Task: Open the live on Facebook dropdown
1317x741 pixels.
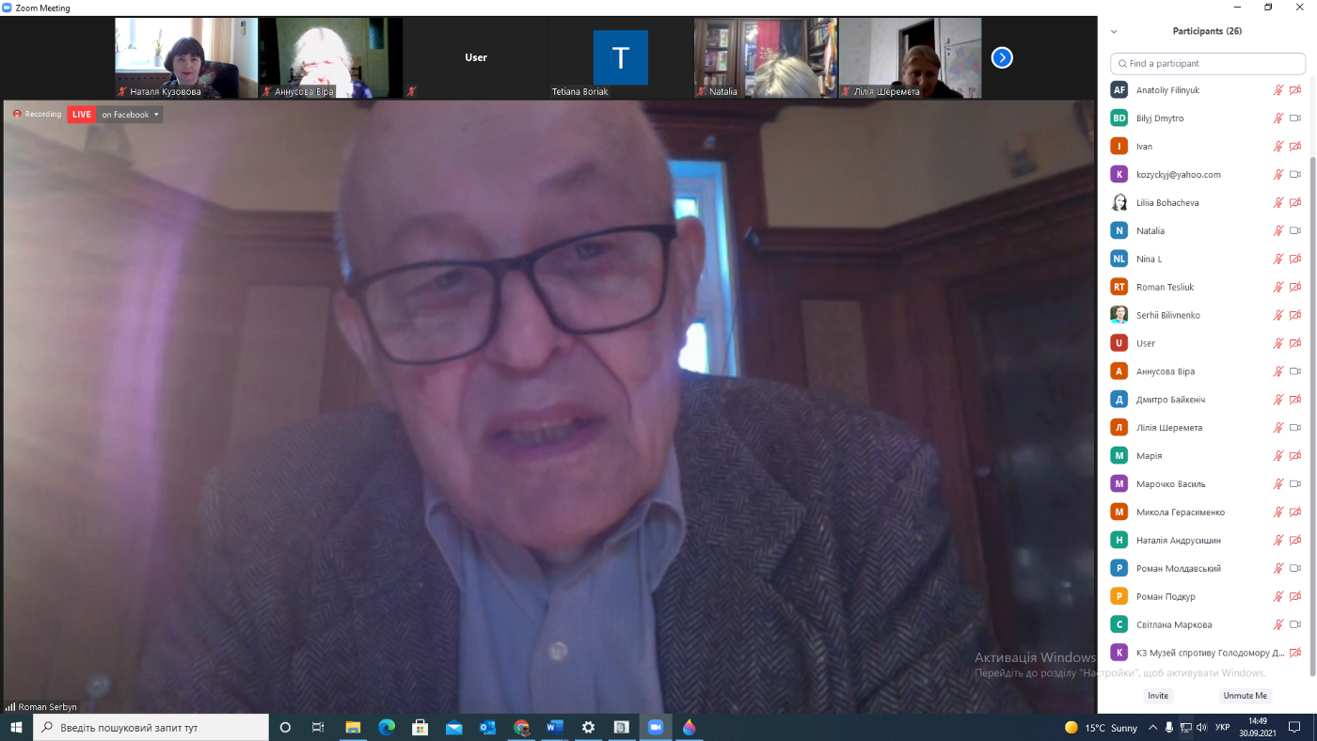Action: 131,115
